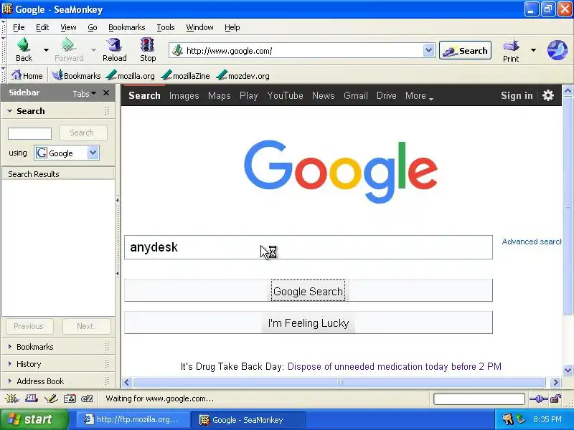Image resolution: width=574 pixels, height=430 pixels.
Task: Open the Help menu
Action: (x=232, y=27)
